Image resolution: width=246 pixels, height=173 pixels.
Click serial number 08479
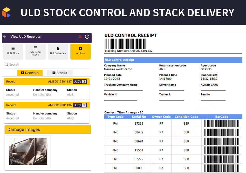pos(139,132)
